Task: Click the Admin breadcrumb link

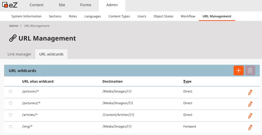Action: click(x=14, y=26)
